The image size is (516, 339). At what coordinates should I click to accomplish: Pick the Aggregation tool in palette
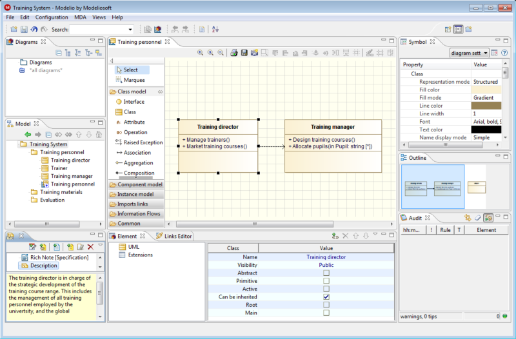click(x=138, y=163)
